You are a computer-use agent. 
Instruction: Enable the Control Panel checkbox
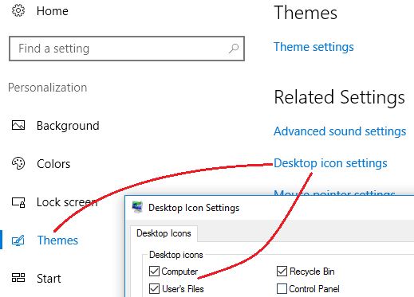tap(282, 288)
